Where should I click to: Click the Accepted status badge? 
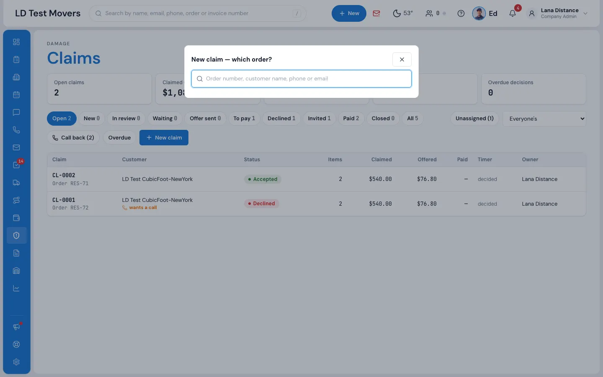[x=263, y=179]
